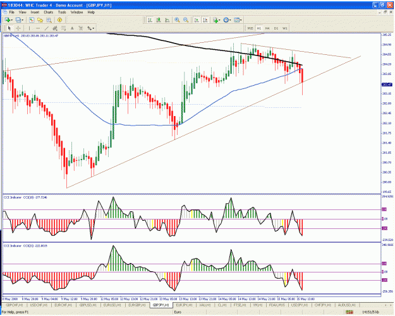The height and width of the screenshot is (316, 395).
Task: Switch to the EURUSD,H1 chart tab
Action: pyautogui.click(x=112, y=305)
